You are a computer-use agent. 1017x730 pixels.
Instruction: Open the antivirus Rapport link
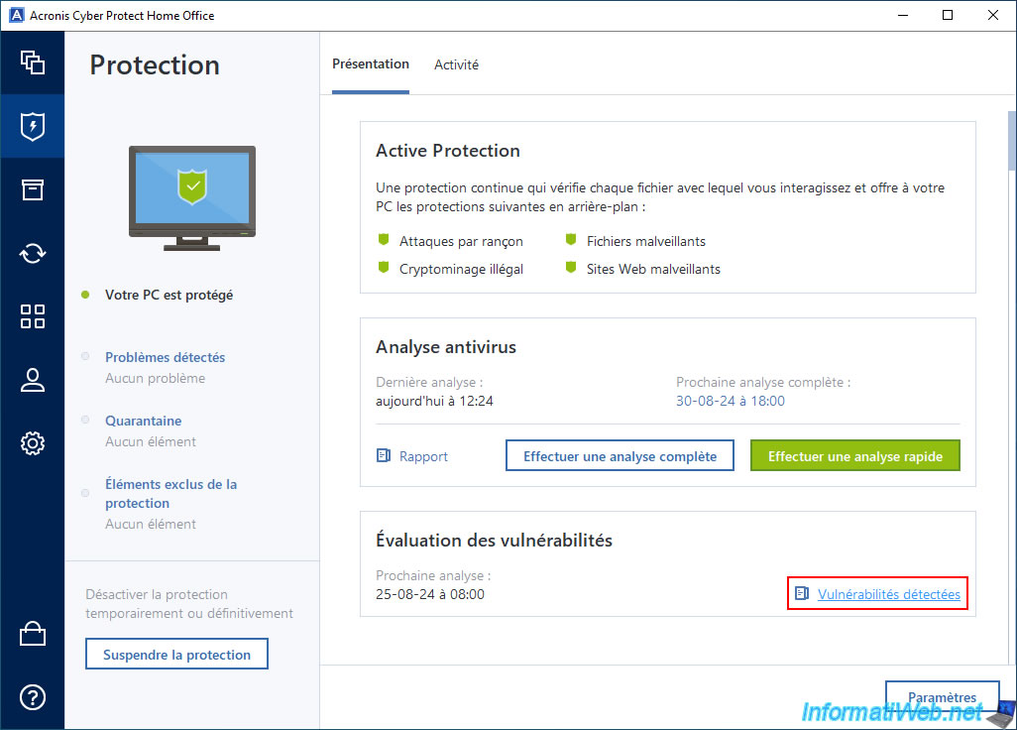pos(423,456)
